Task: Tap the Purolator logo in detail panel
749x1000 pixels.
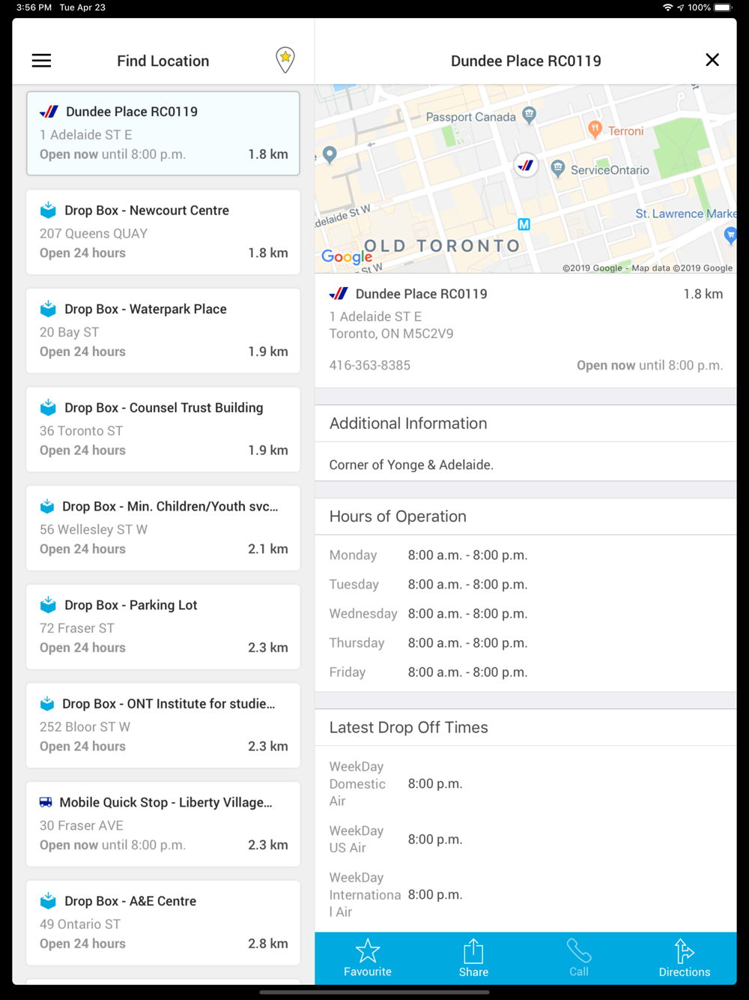Action: click(x=339, y=294)
